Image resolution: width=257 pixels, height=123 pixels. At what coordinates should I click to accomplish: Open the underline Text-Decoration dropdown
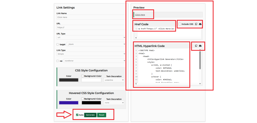114,80
